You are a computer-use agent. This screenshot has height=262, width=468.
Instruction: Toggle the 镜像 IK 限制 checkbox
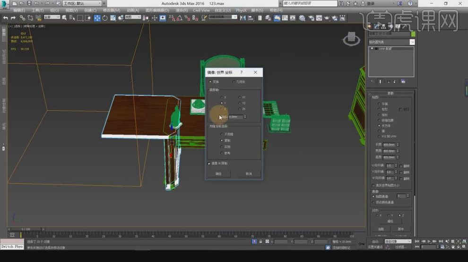coord(209,164)
